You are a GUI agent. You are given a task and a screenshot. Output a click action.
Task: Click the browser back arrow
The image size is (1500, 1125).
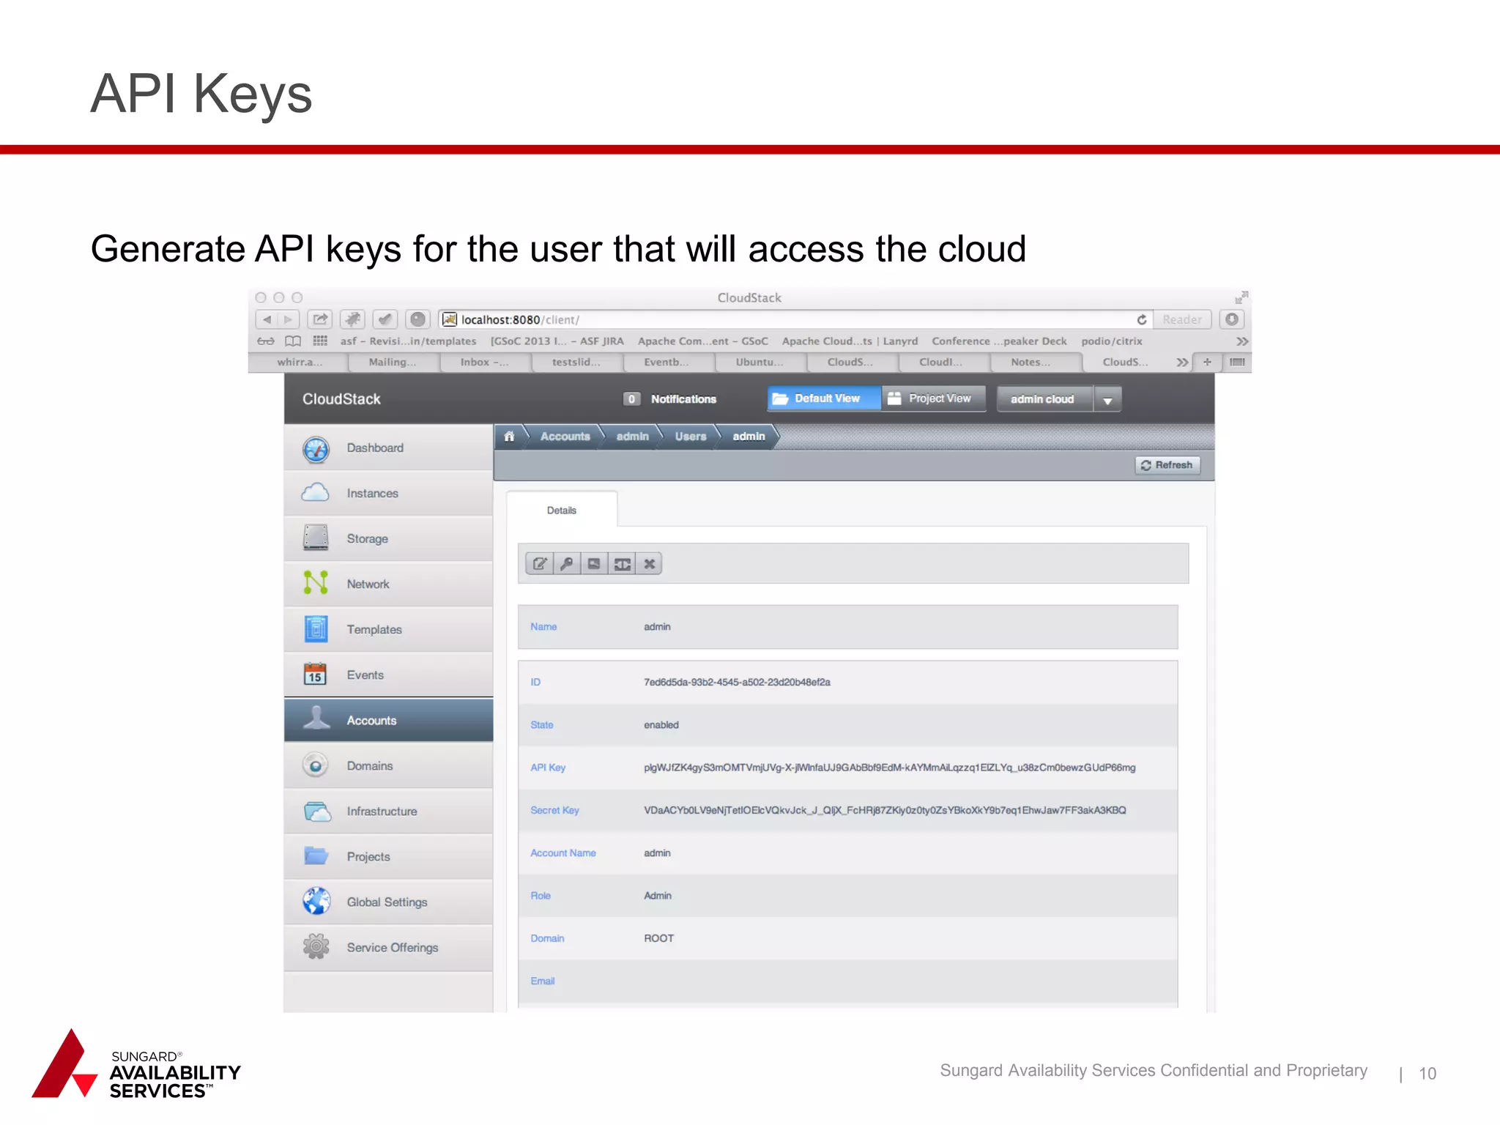point(267,319)
